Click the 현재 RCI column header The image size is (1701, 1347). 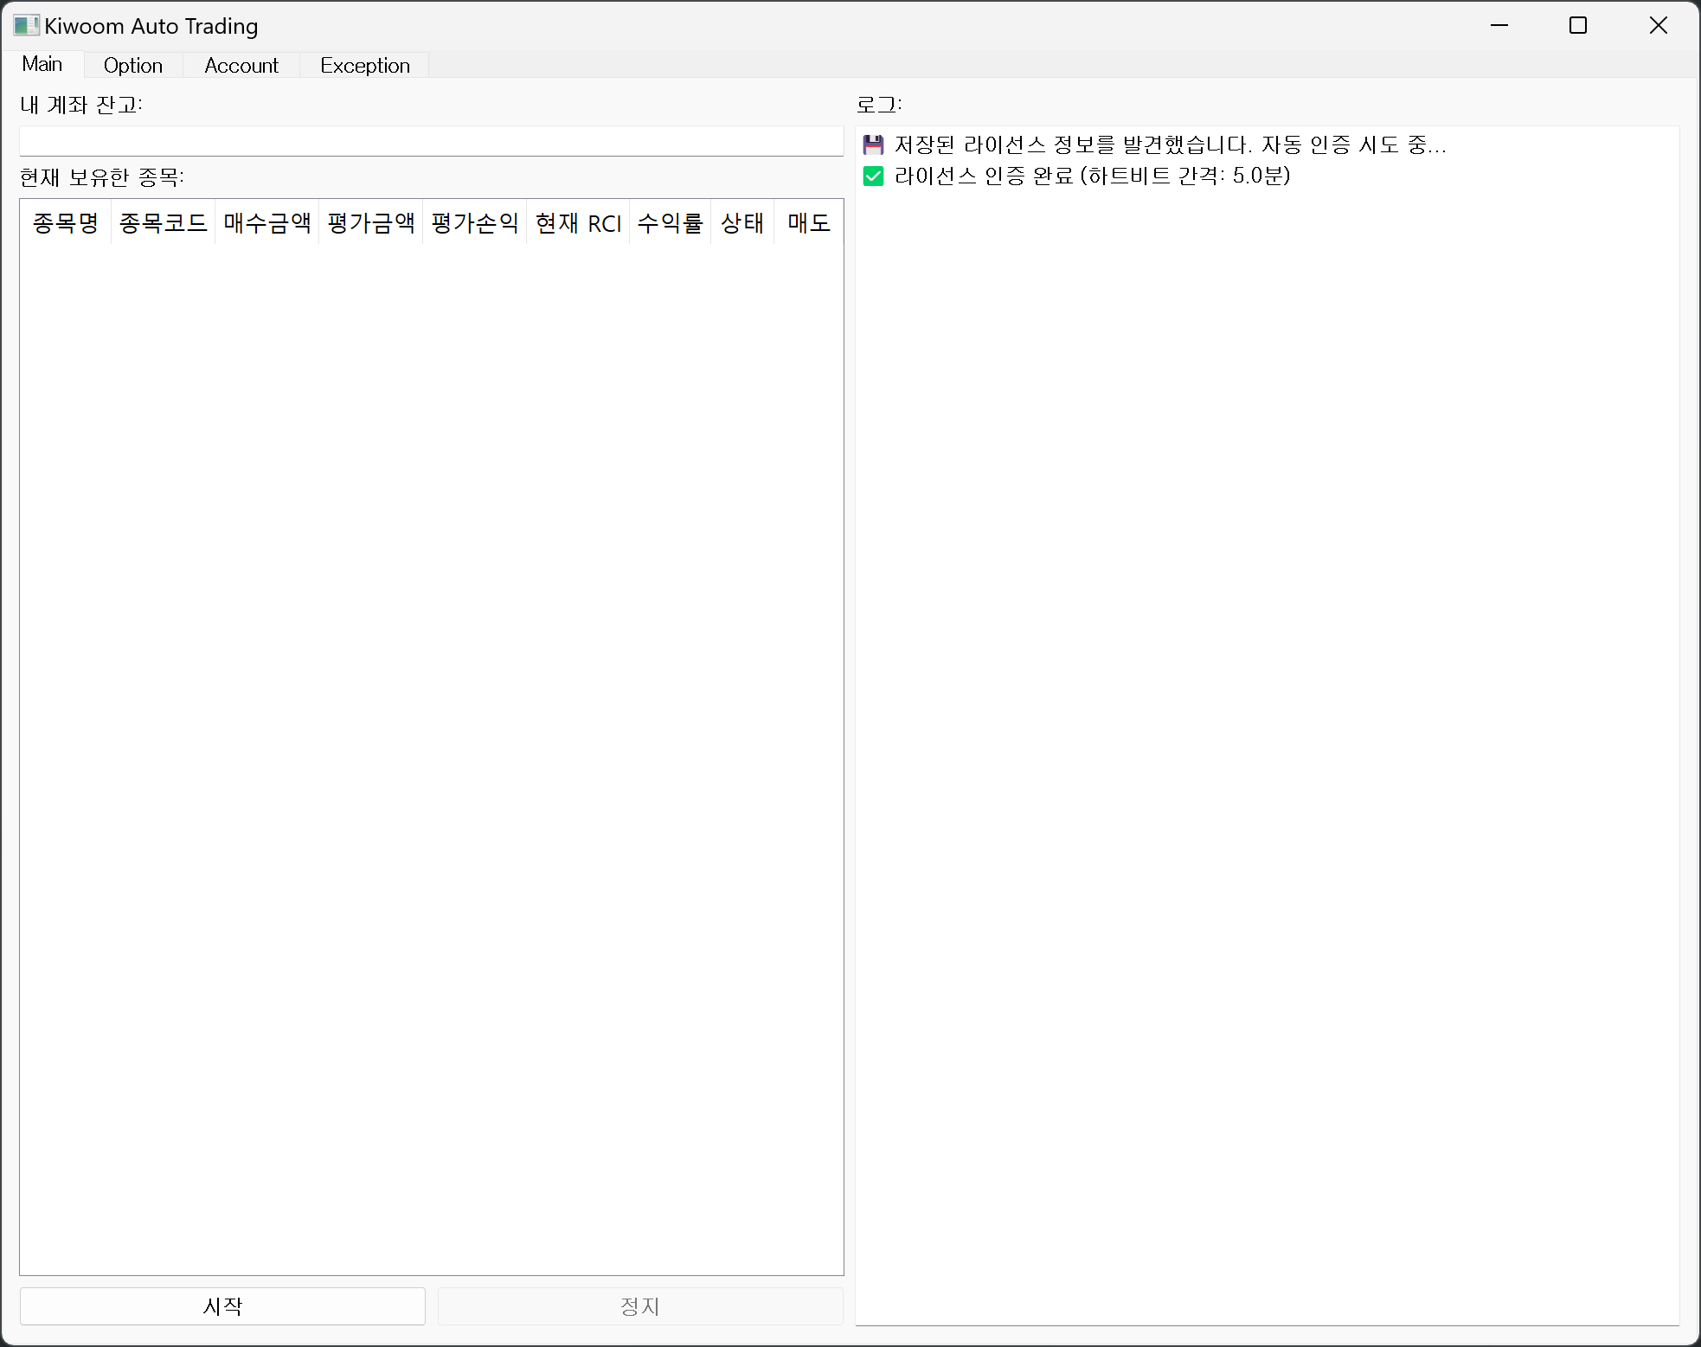click(578, 223)
